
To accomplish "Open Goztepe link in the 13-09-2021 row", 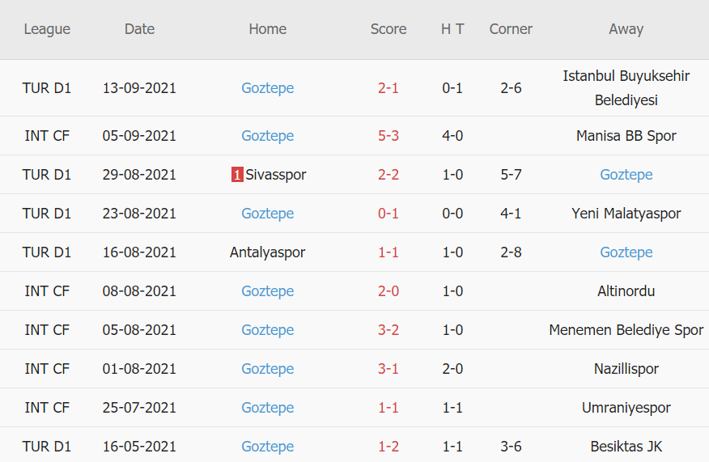I will [267, 87].
